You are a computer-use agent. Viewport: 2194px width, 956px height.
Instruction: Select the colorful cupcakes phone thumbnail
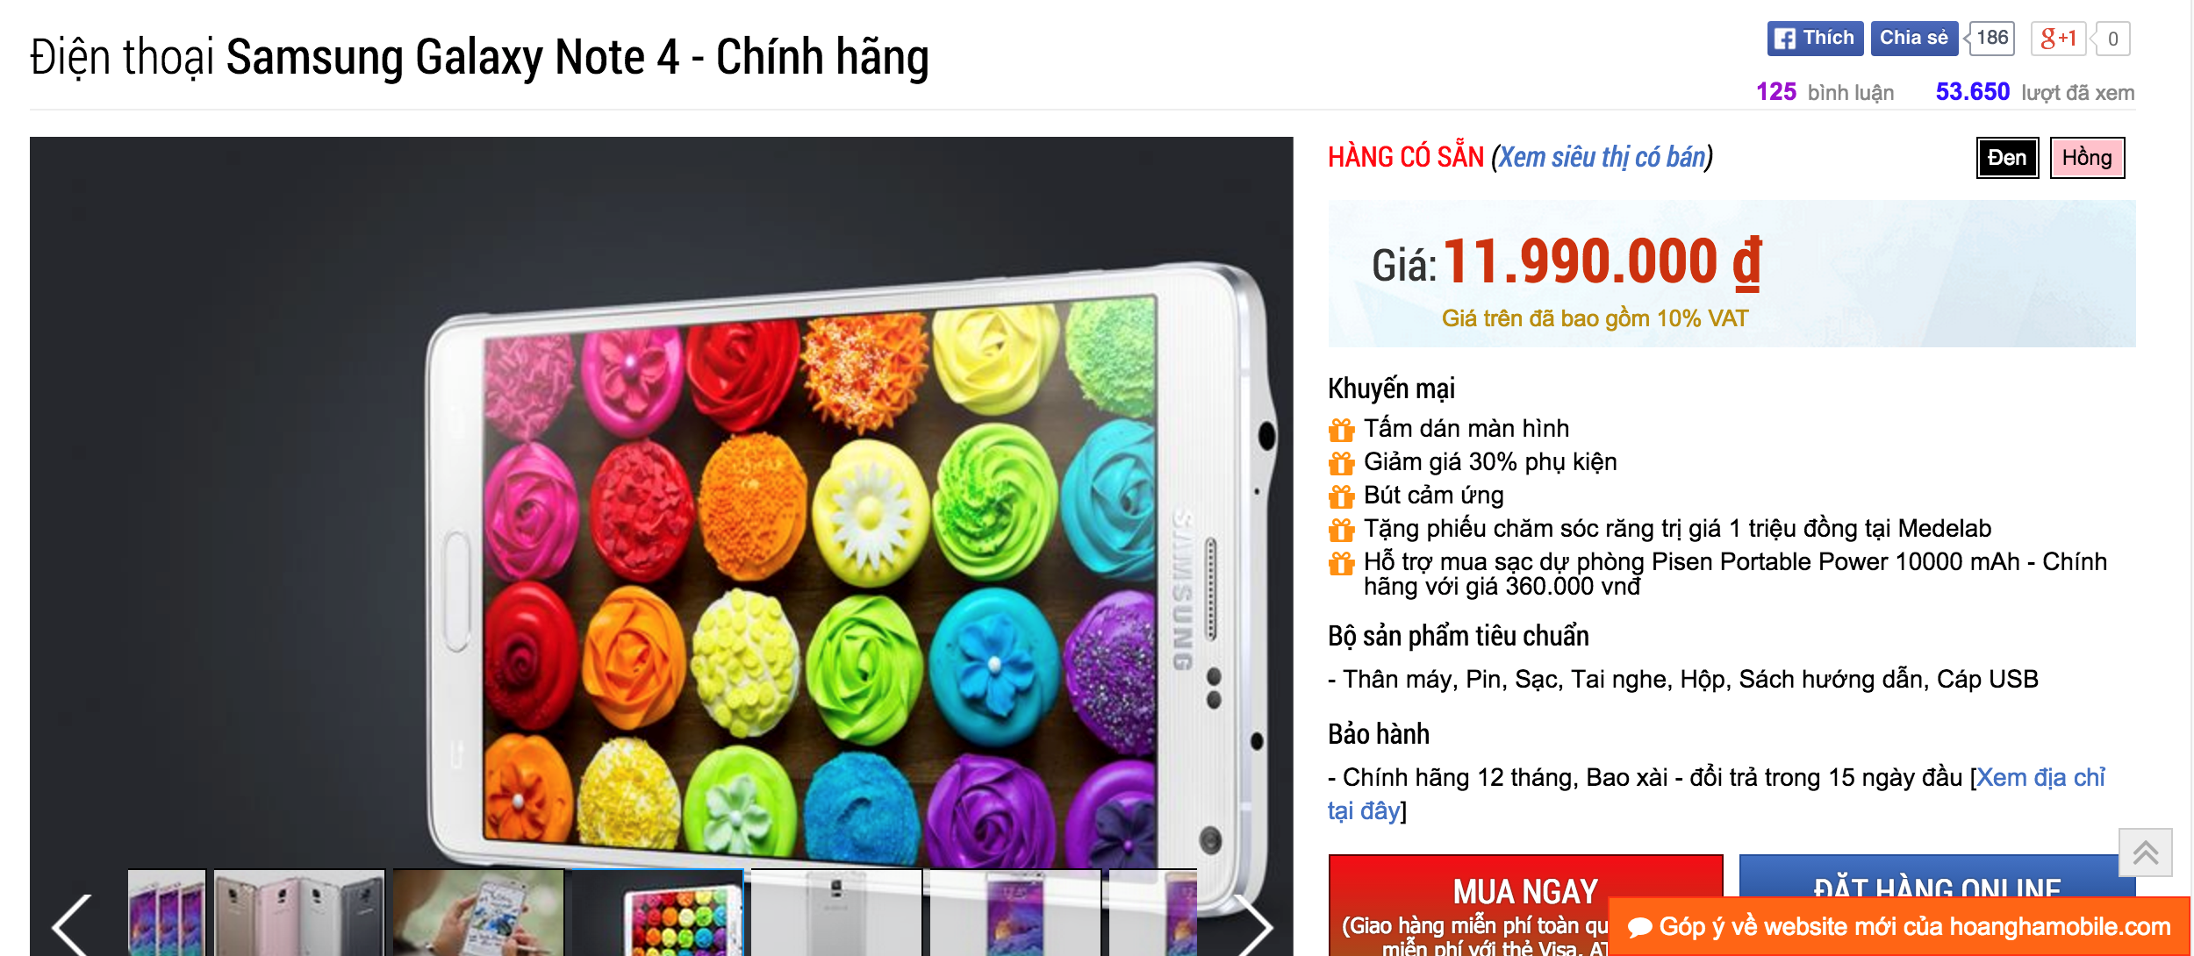(657, 912)
